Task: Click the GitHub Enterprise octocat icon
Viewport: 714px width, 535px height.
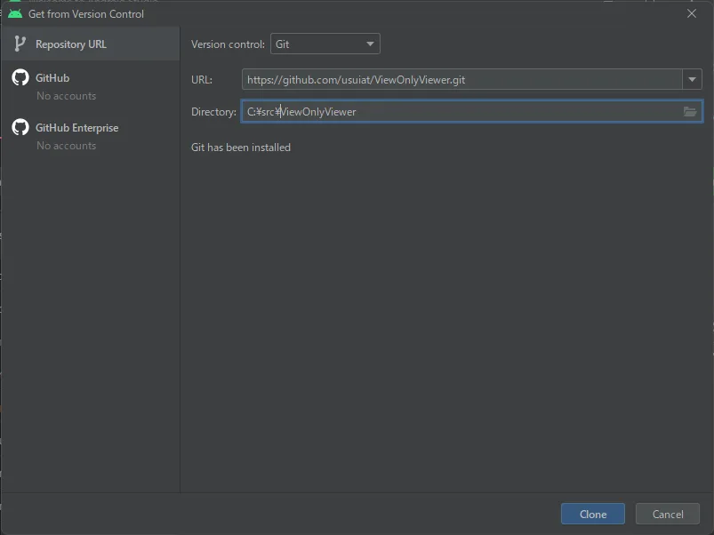Action: [x=20, y=128]
